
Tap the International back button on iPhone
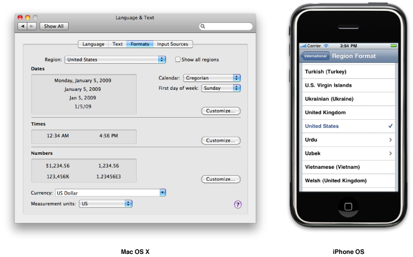click(315, 56)
